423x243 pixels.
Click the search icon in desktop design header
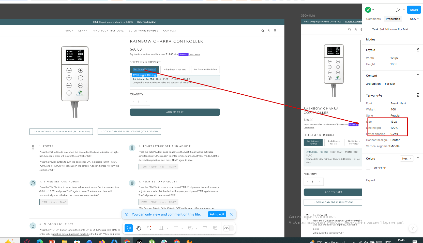[263, 31]
